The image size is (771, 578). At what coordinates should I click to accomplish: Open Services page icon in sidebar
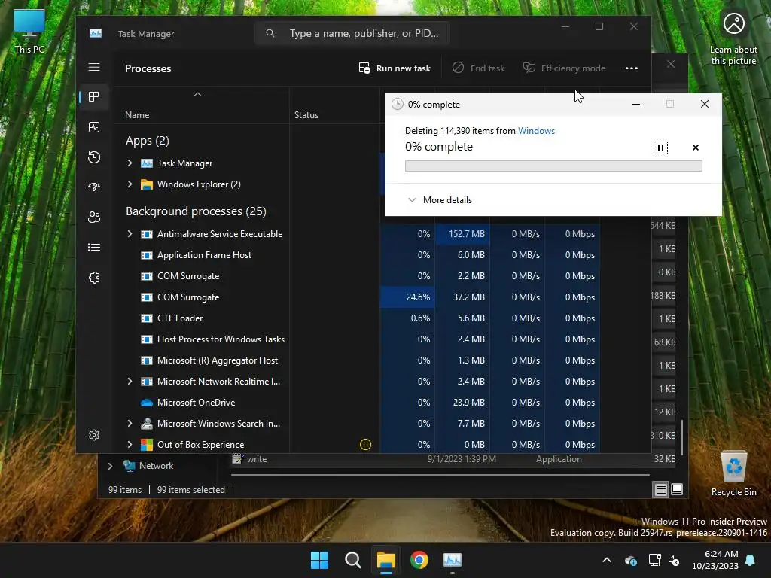[94, 278]
